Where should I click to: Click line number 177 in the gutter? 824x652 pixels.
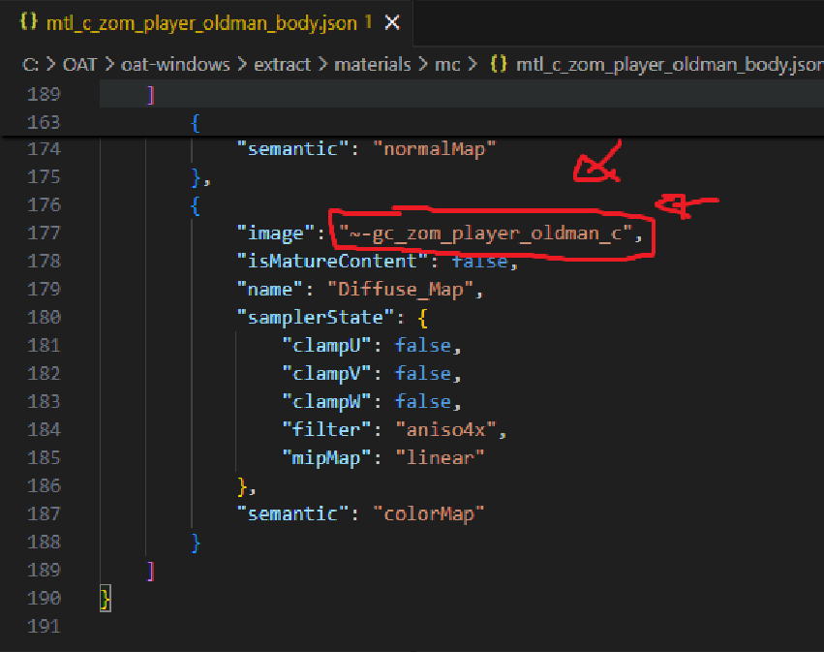pos(45,233)
